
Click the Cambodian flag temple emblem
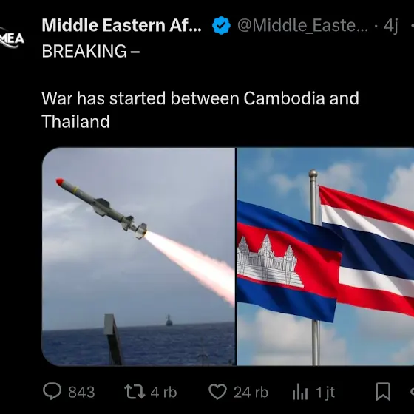(x=270, y=261)
